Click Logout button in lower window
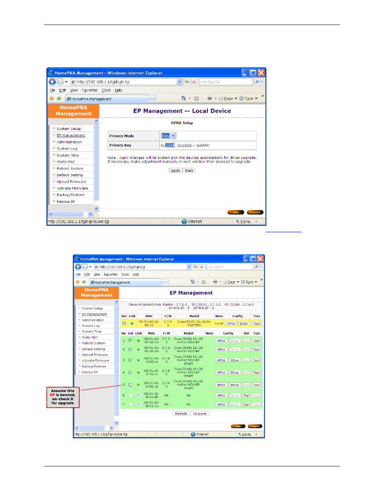Image resolution: width=384 pixels, height=497 pixels. click(255, 426)
